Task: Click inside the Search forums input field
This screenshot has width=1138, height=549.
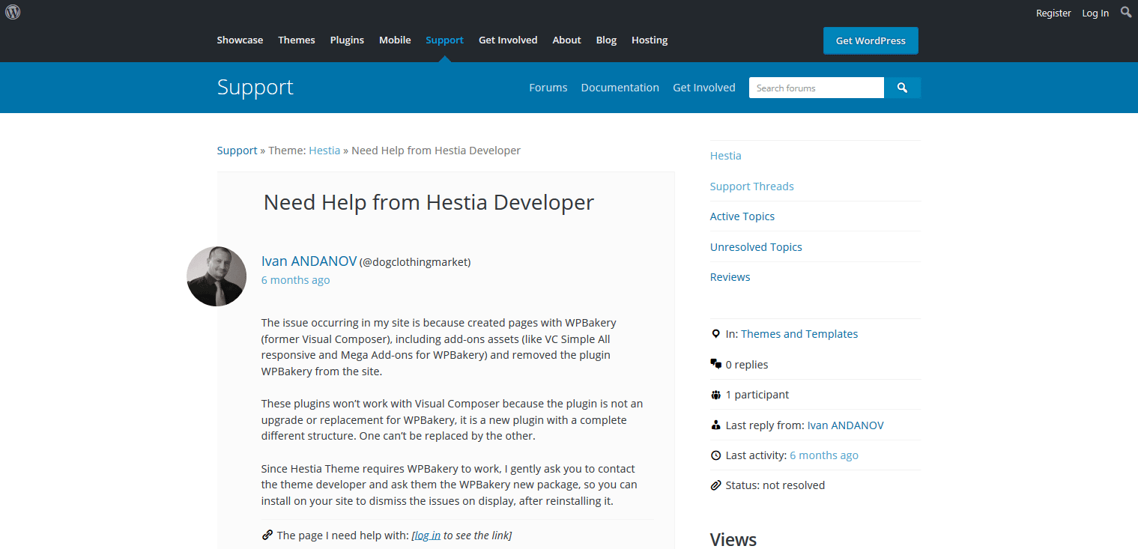Action: [x=816, y=87]
